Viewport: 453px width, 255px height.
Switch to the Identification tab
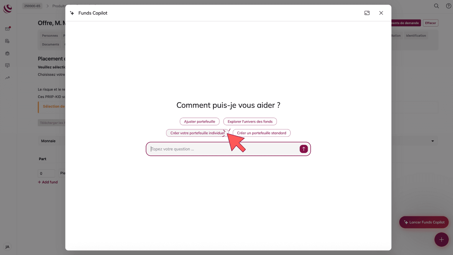coord(416,36)
